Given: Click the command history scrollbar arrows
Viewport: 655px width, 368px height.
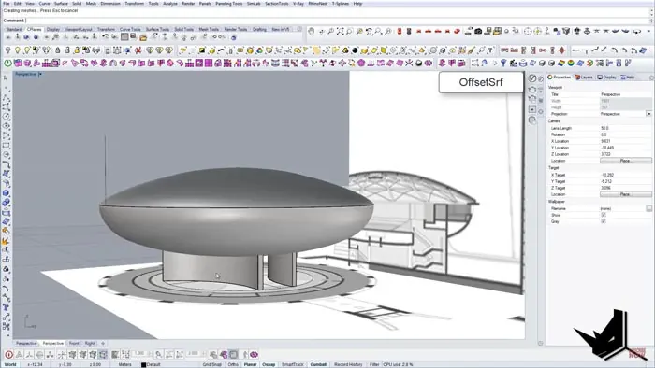Looking at the screenshot, I should coord(651,11).
